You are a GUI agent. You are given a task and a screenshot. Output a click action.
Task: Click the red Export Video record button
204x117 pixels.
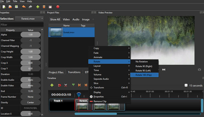point(58,6)
